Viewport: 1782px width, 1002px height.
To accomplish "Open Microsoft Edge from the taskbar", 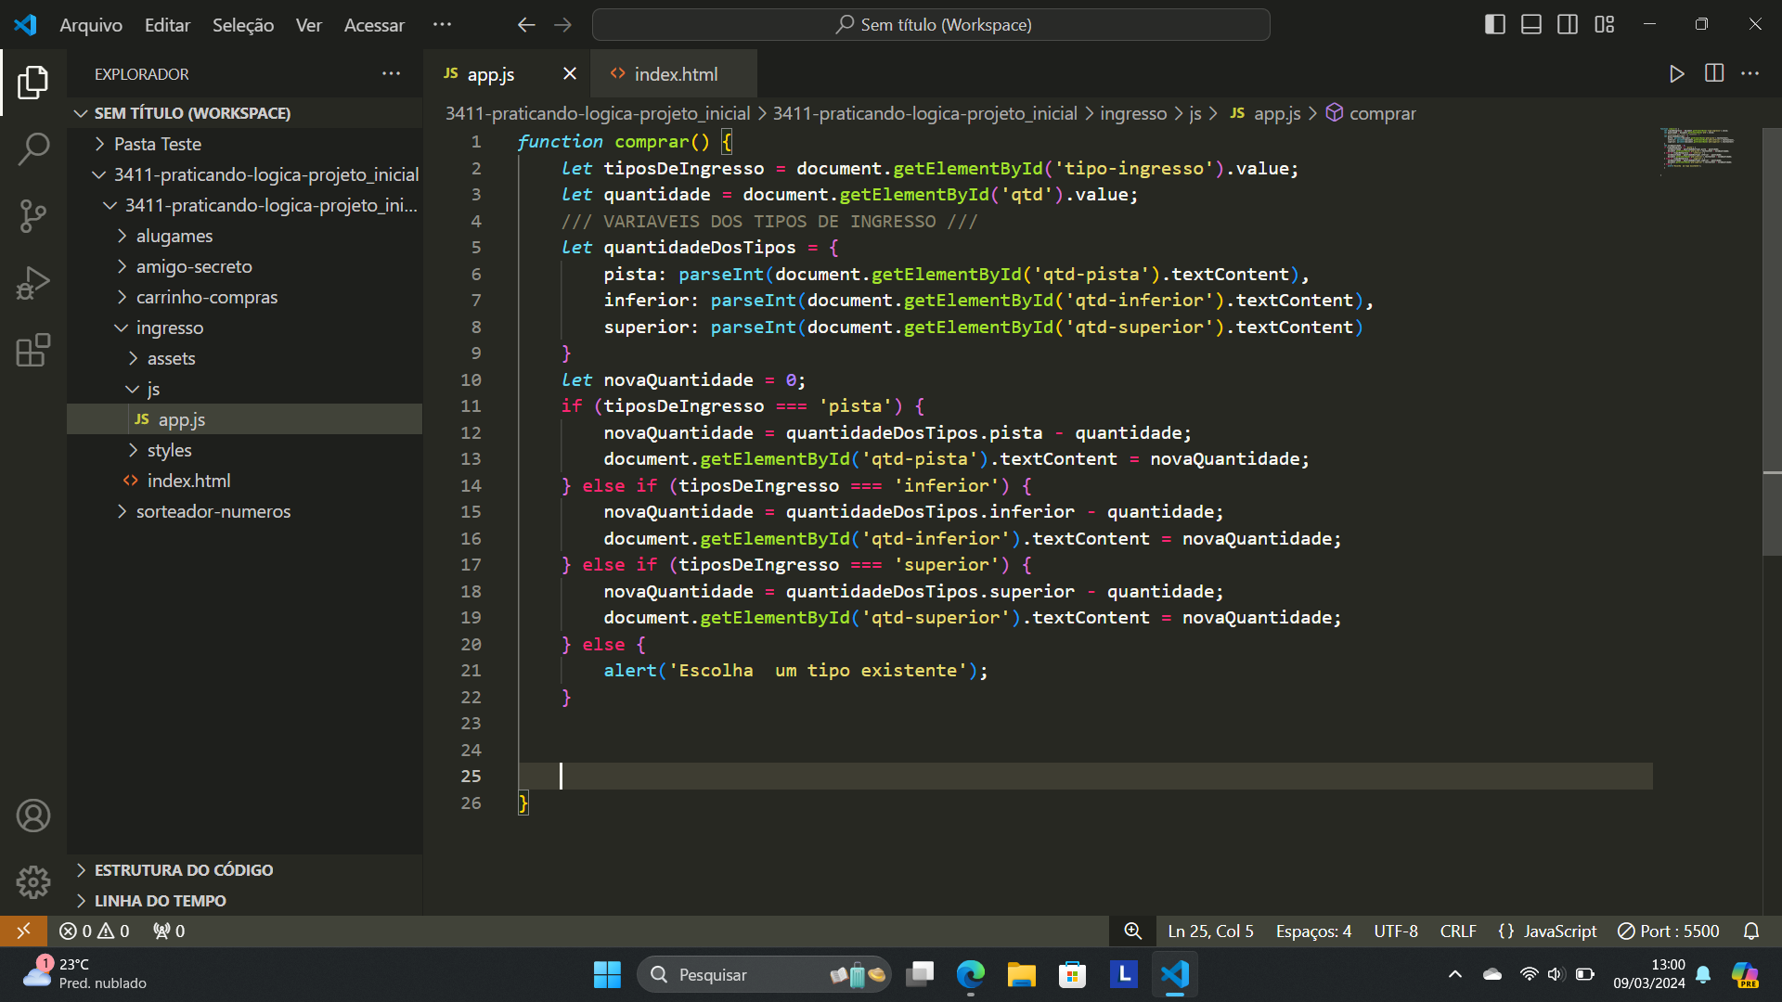I will 970,974.
